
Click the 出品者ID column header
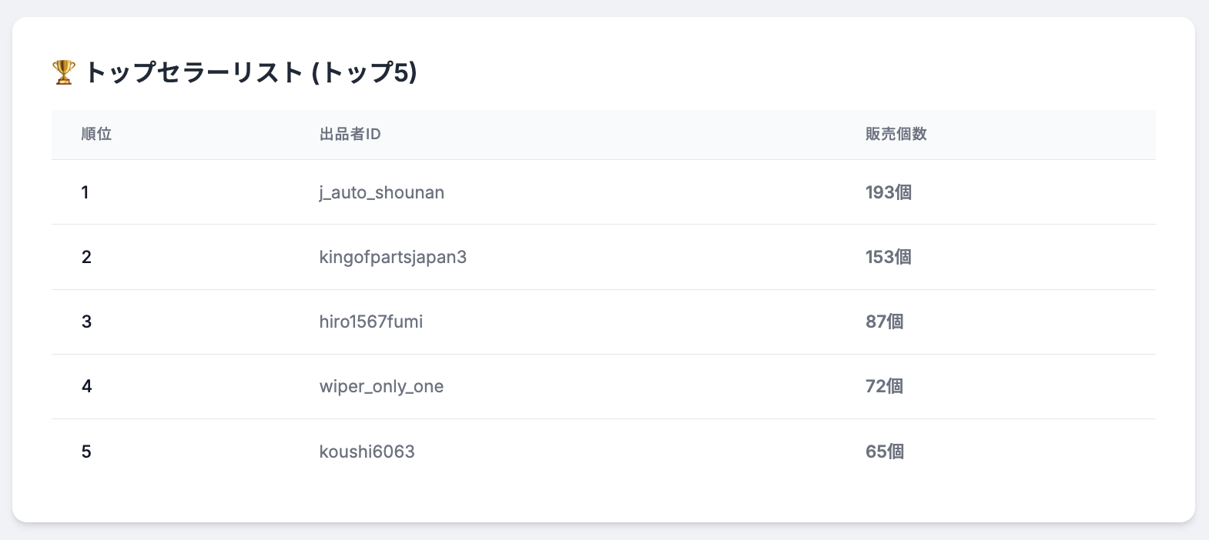pos(350,135)
